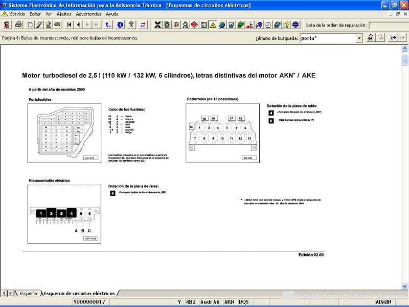Click the red and blue swap arrows icon
This screenshot has width=409, height=307.
coord(143,25)
